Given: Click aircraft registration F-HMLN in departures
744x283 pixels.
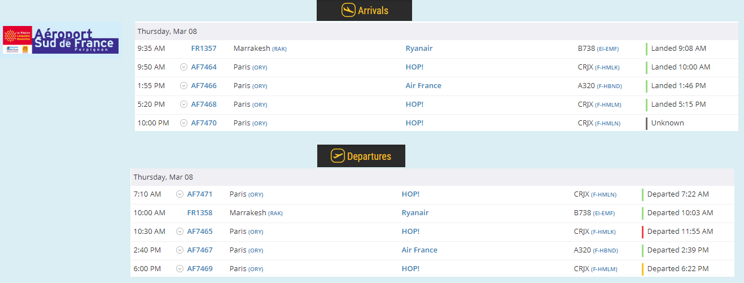Looking at the screenshot, I should [x=603, y=195].
